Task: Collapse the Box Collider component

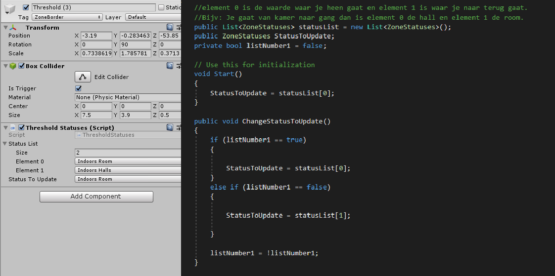Action: click(x=5, y=66)
